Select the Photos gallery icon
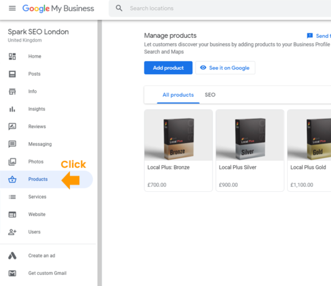The image size is (331, 286). pyautogui.click(x=12, y=162)
